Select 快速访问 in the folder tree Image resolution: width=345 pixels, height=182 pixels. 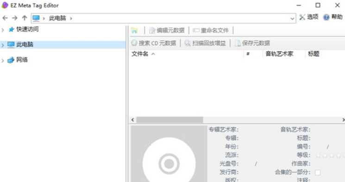point(27,29)
